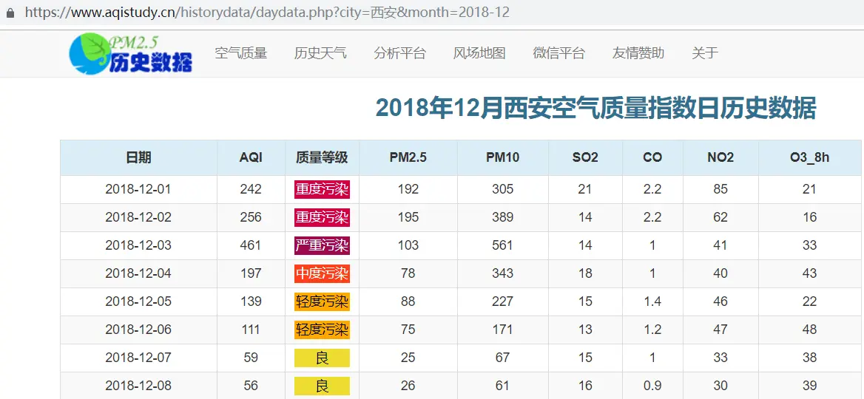Image resolution: width=864 pixels, height=399 pixels.
Task: Select 微信平台 in the top navigation
Action: coord(558,53)
